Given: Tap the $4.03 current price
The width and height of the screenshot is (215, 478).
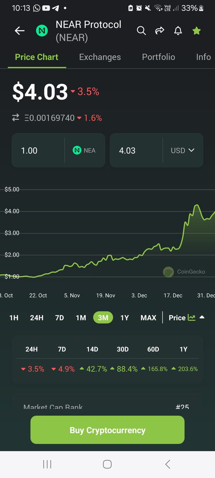Looking at the screenshot, I should tap(40, 92).
